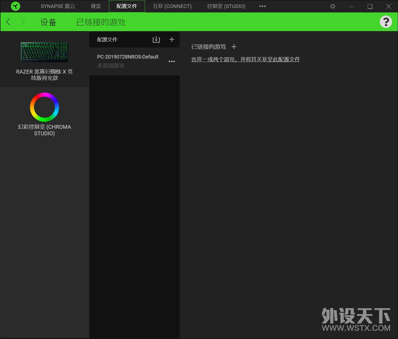Maximize the Synapse window

pos(370,6)
